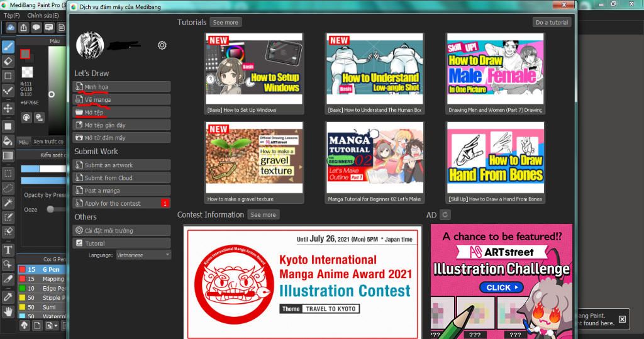Image resolution: width=644 pixels, height=339 pixels.
Task: Select the Hand pan tool
Action: click(8, 311)
